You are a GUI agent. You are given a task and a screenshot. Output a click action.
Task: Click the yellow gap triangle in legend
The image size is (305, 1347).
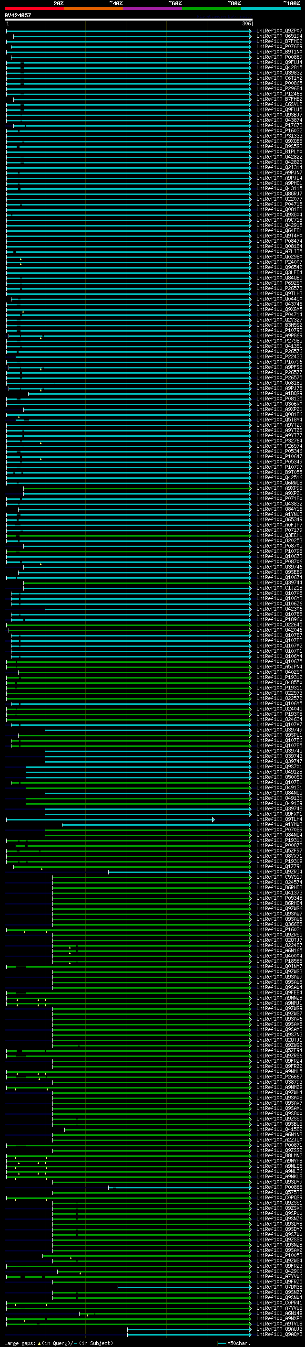39,1343
